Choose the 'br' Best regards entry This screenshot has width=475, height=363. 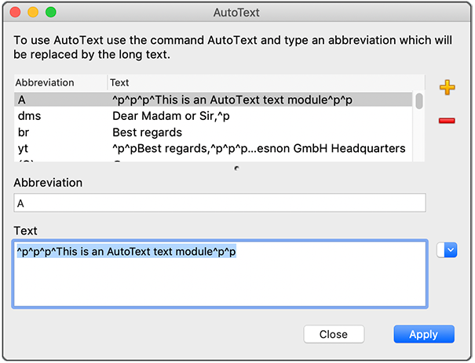click(212, 132)
